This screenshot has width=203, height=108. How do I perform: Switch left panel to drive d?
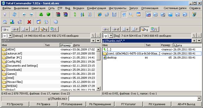(15, 29)
